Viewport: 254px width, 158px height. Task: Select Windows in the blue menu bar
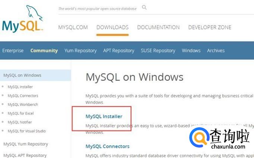pos(191,50)
